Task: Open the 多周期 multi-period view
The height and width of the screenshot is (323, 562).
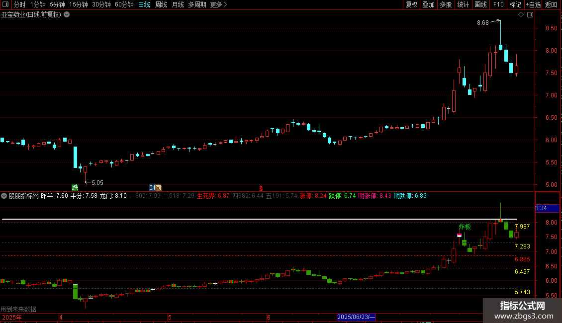Action: [197, 4]
